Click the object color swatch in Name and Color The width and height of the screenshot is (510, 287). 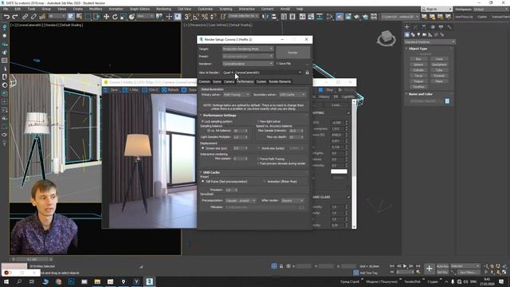point(447,101)
